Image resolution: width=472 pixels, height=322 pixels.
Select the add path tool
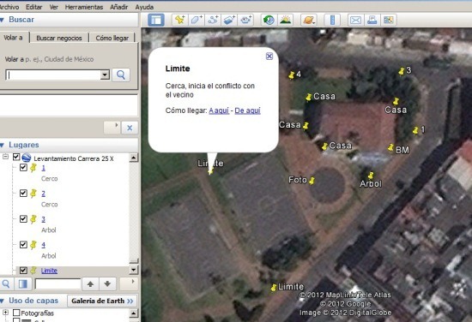coord(213,21)
